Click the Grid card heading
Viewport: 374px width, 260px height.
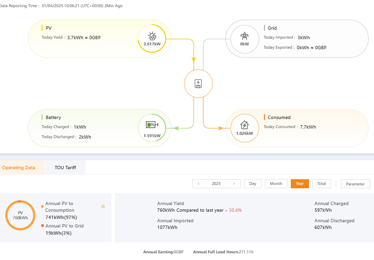pyautogui.click(x=272, y=28)
